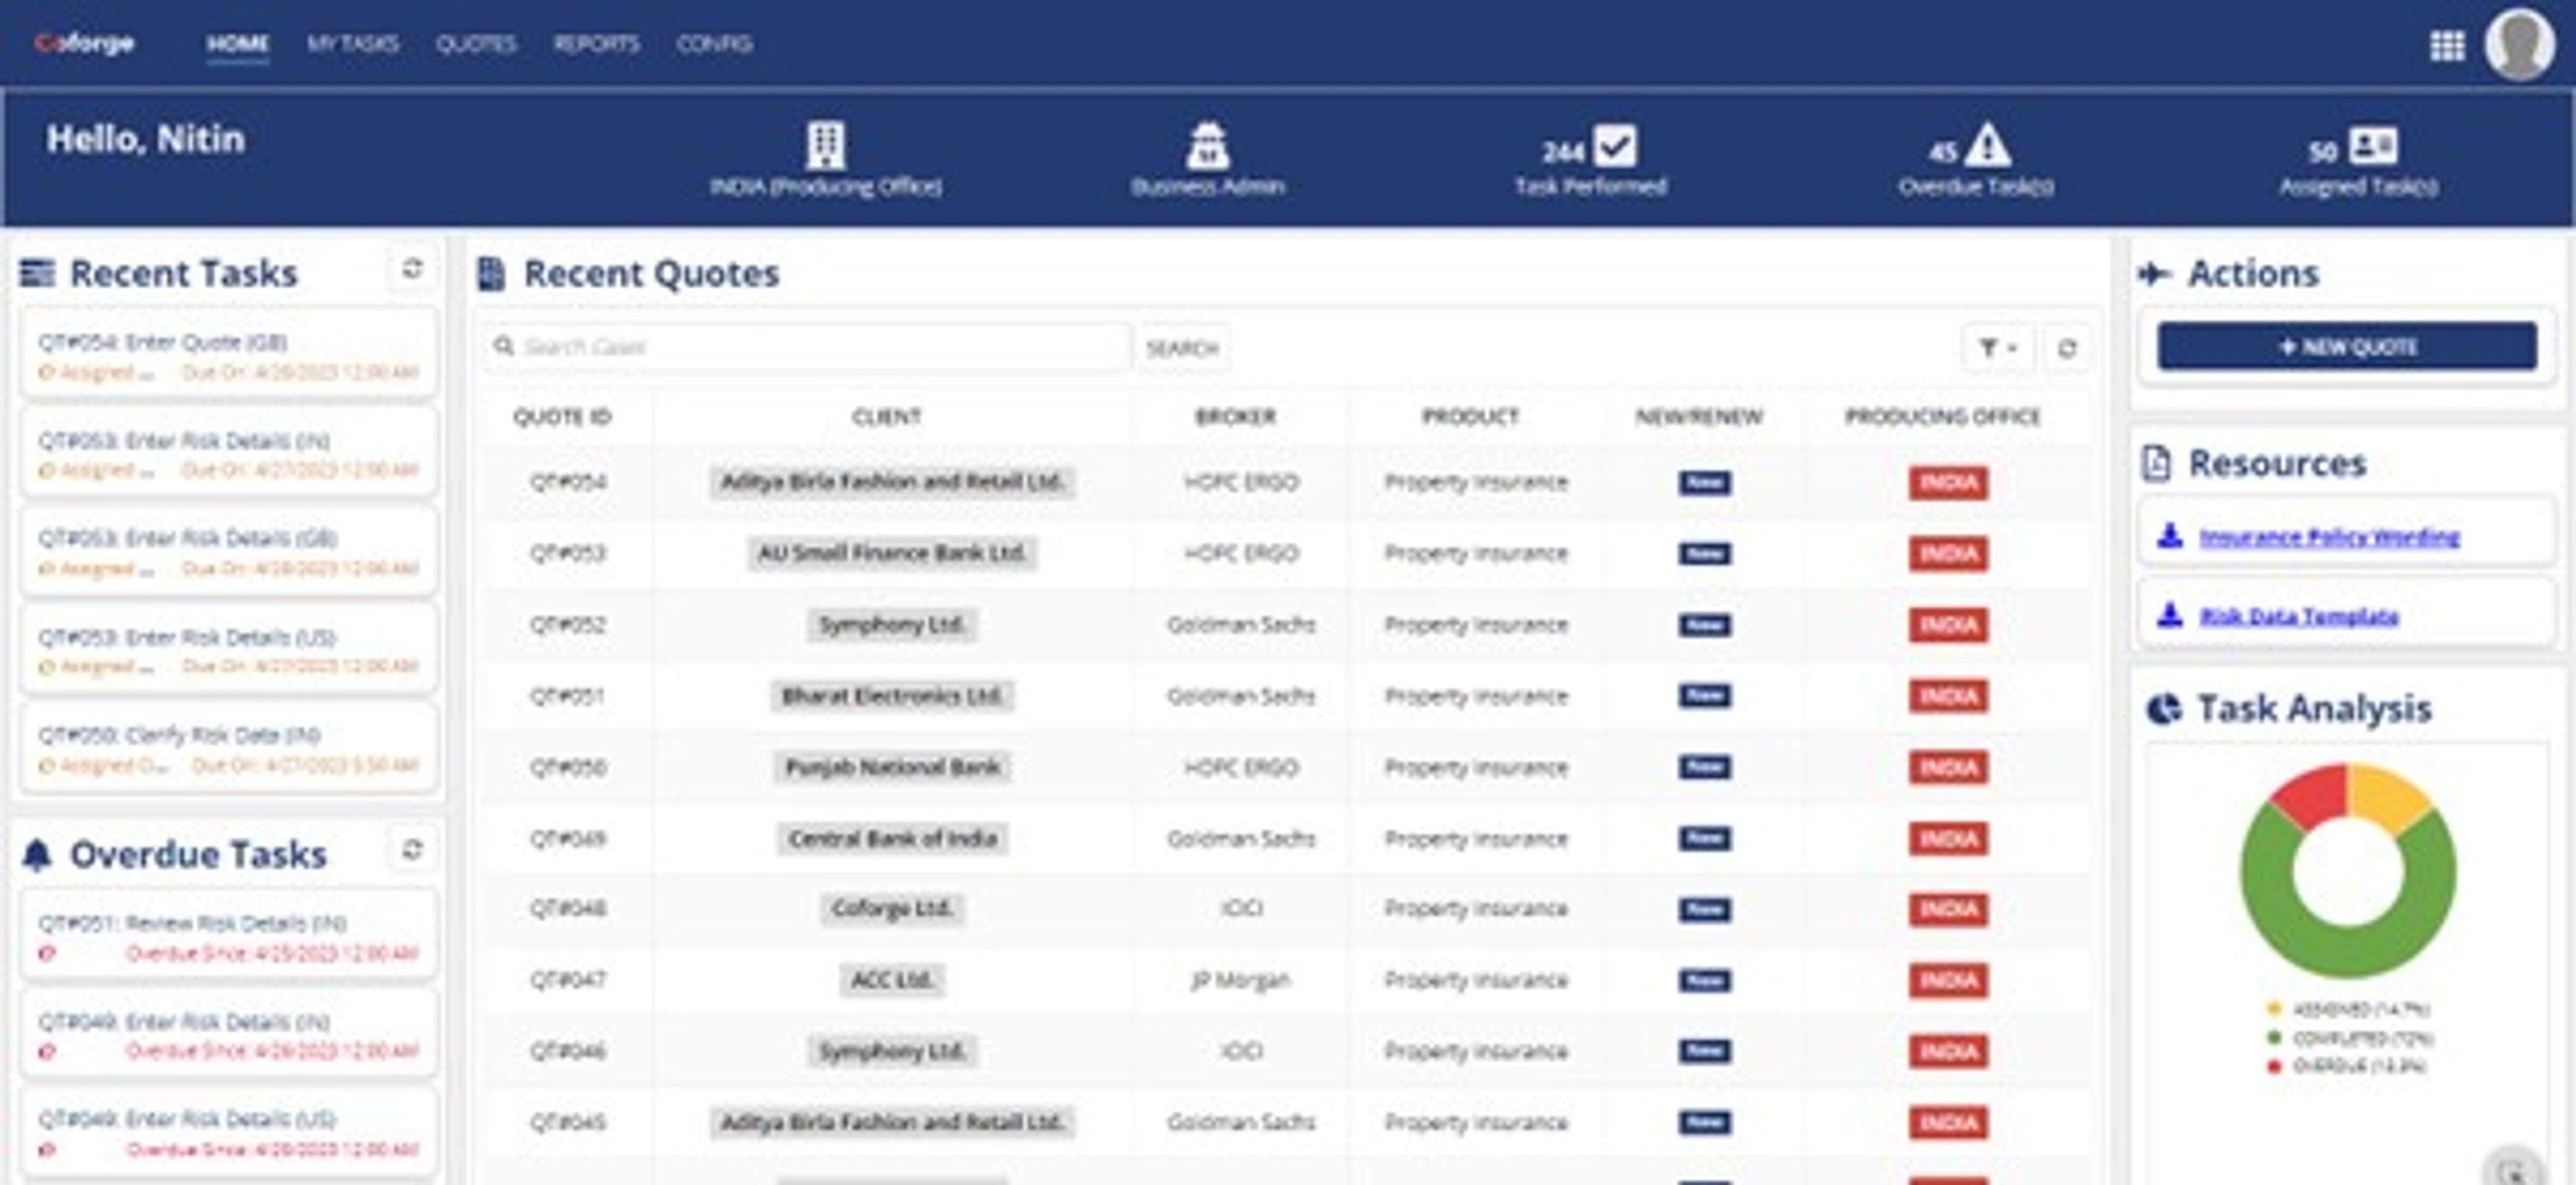Click the Overdue Tasks warning triangle icon
This screenshot has height=1185, width=2576.
click(1987, 146)
